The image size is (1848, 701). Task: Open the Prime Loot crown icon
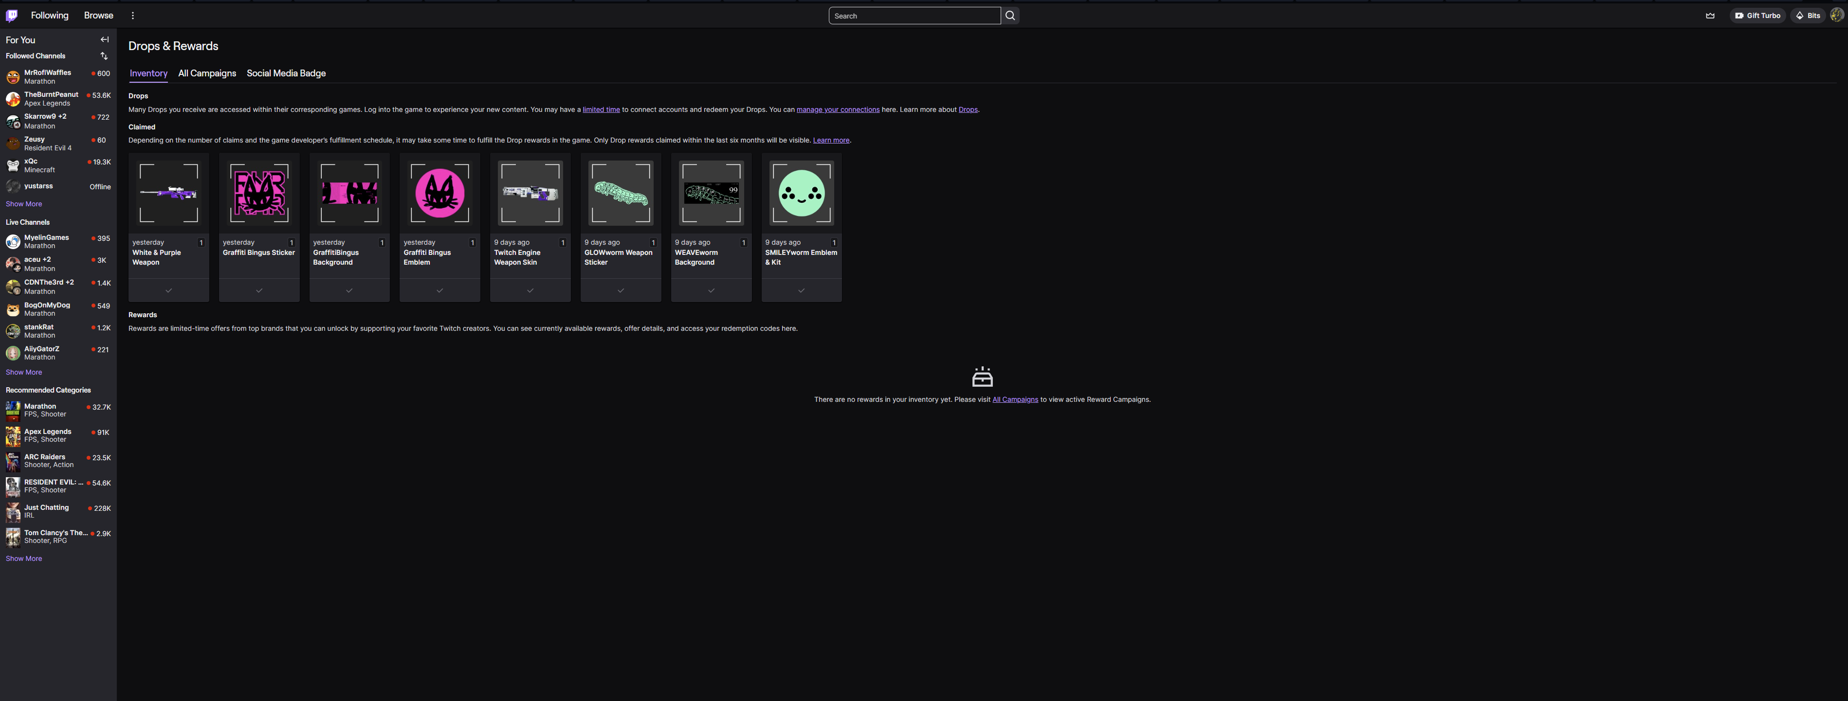[x=1710, y=16]
